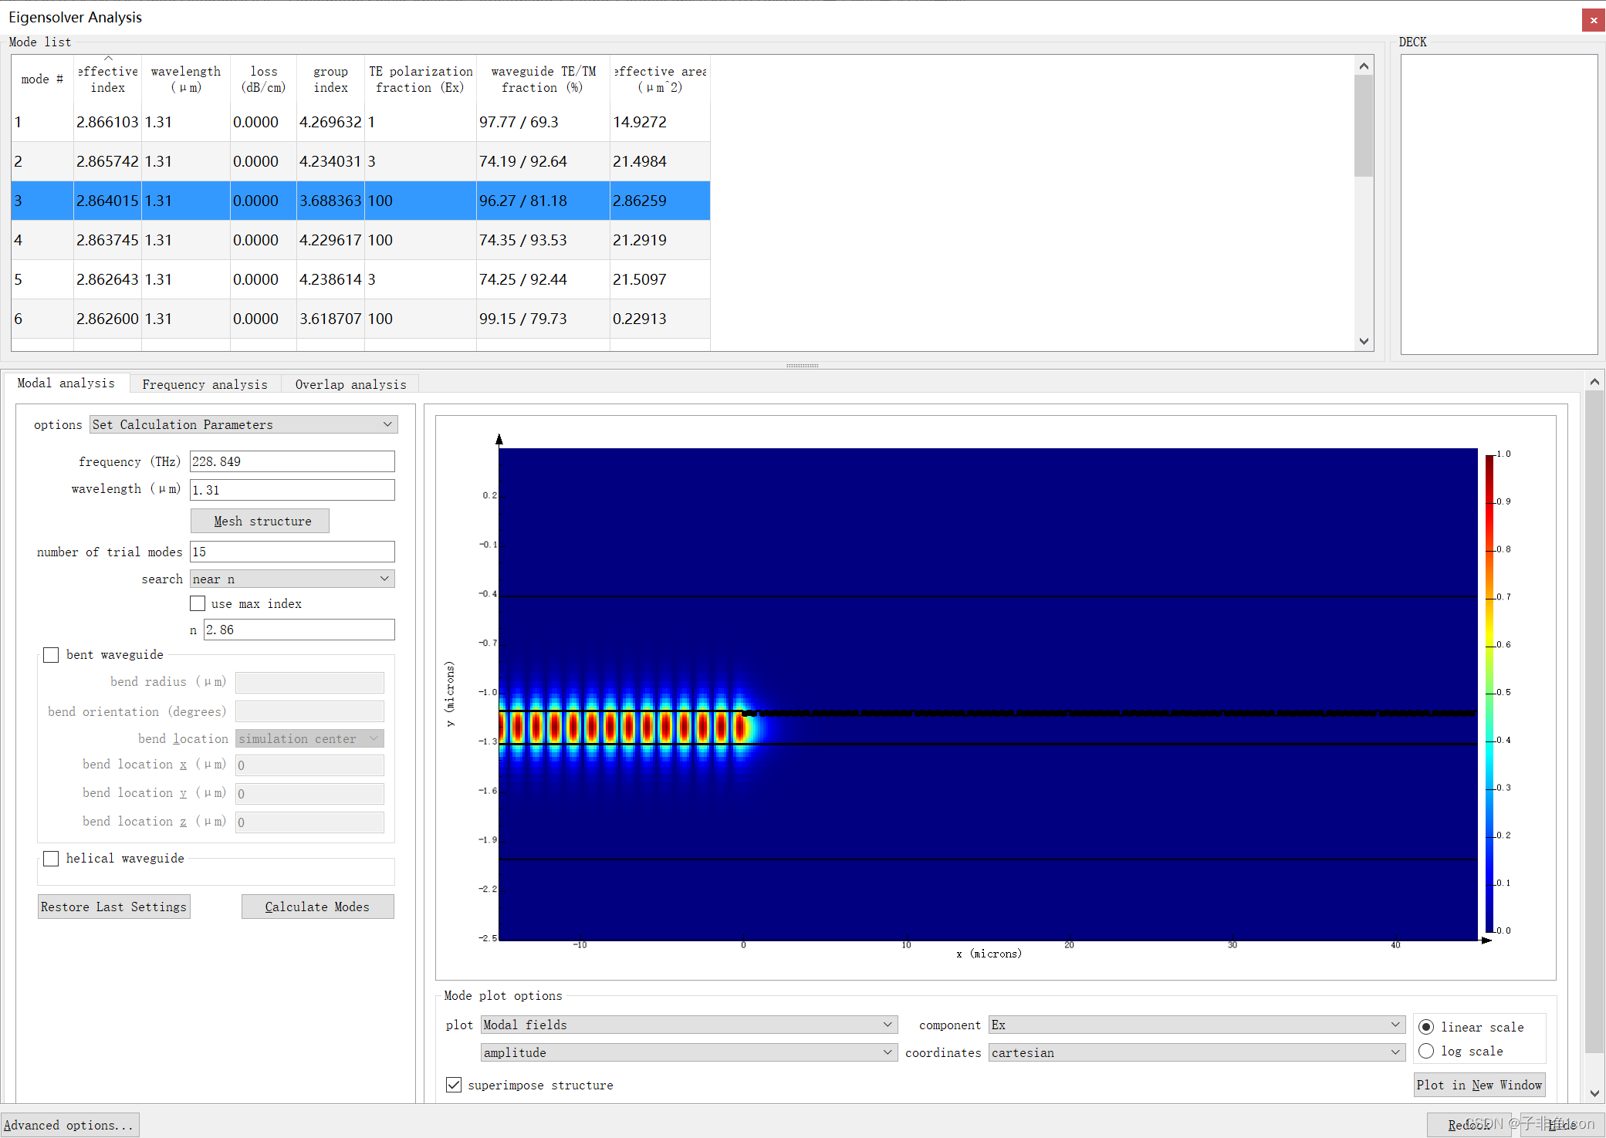The image size is (1606, 1138).
Task: Enable use max index checkbox
Action: [x=198, y=603]
